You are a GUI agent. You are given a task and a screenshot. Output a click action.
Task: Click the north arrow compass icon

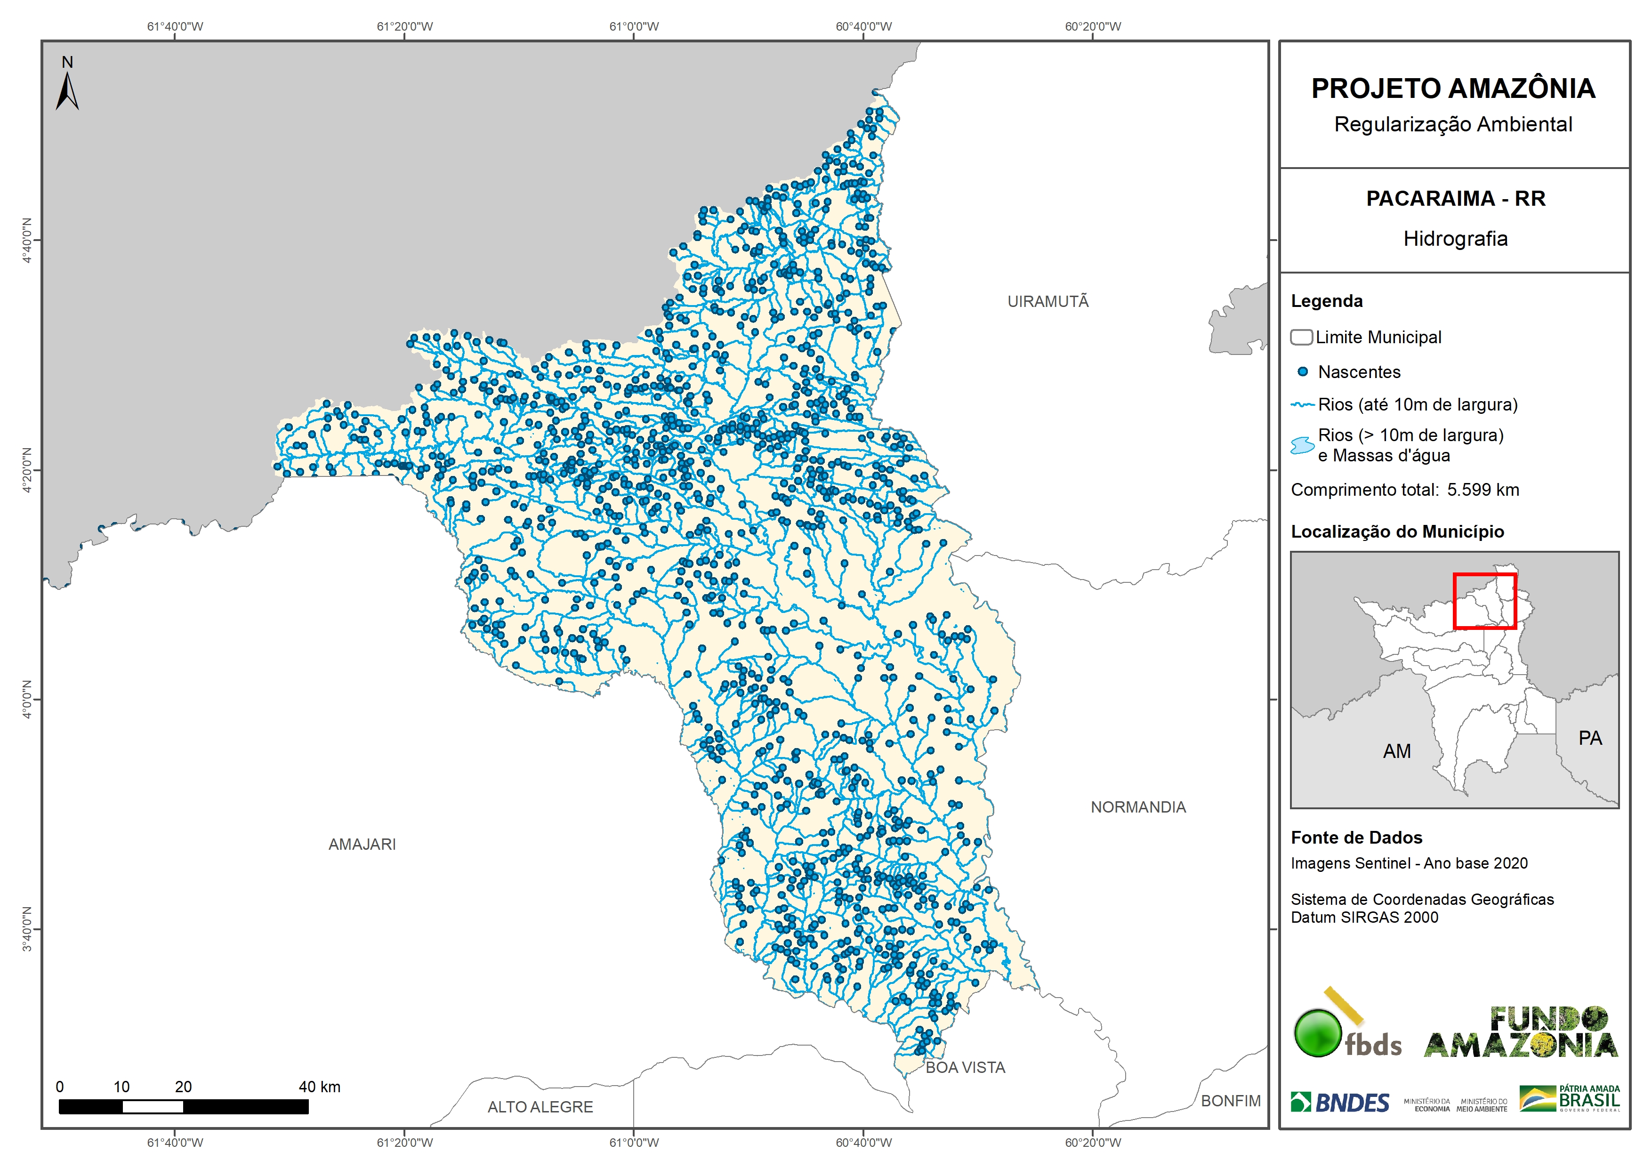(67, 91)
